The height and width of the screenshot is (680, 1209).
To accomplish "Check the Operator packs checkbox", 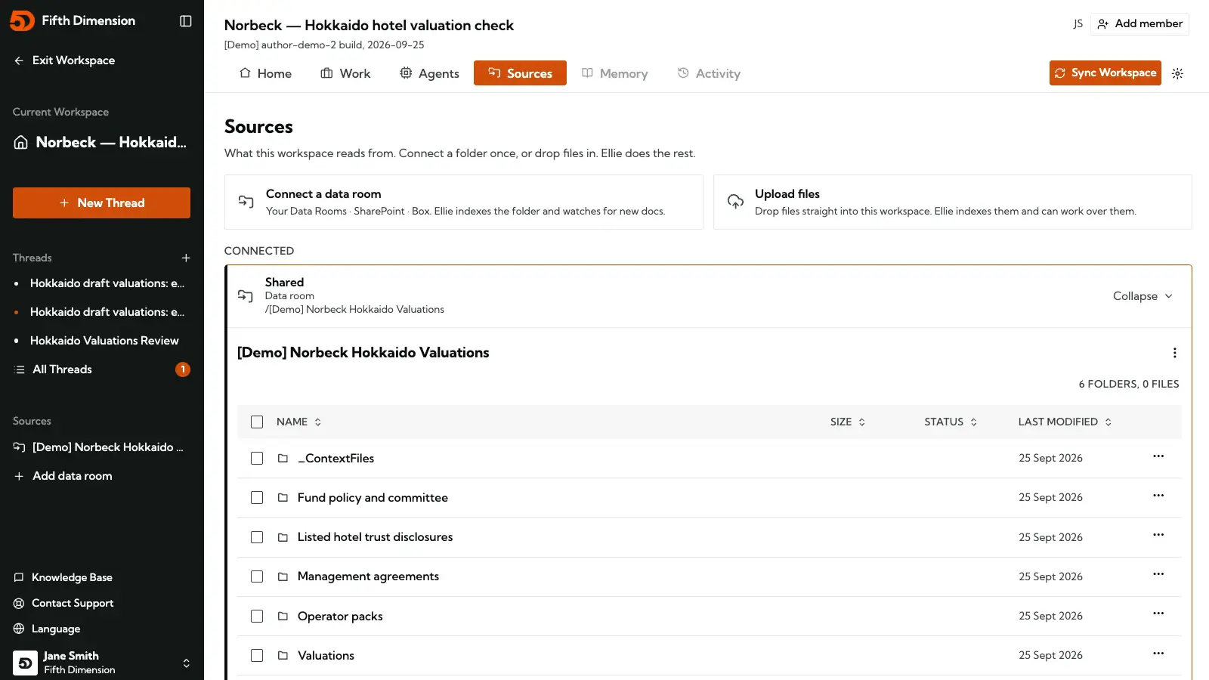I will [257, 617].
